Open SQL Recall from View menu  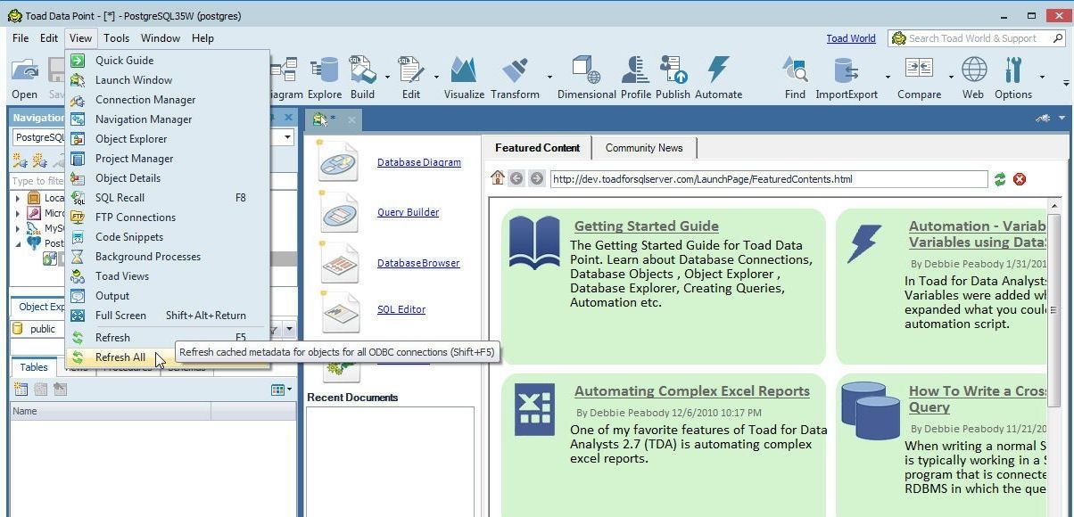(168, 198)
